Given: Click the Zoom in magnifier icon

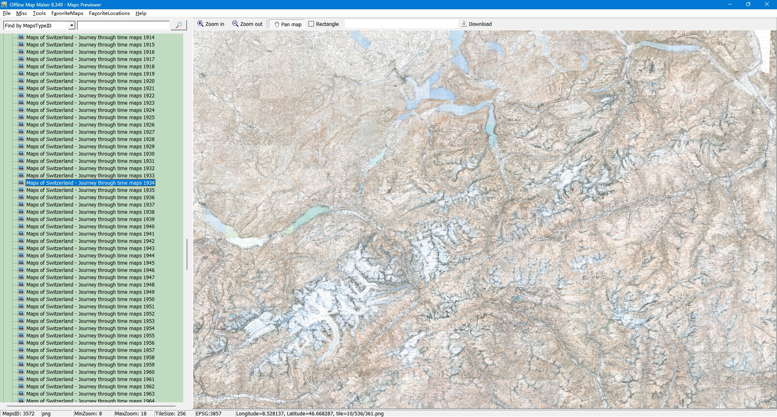Looking at the screenshot, I should pos(200,24).
